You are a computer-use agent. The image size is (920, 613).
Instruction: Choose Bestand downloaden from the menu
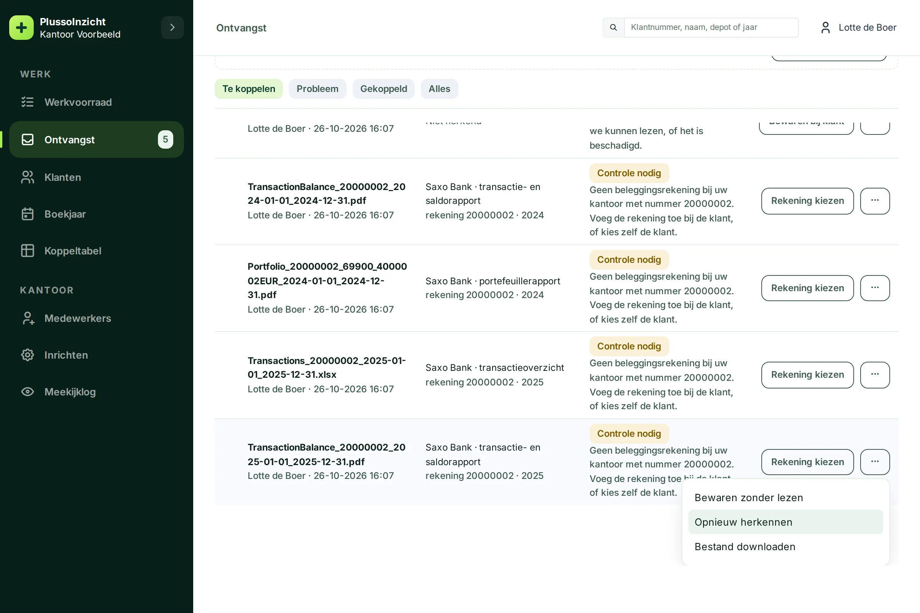point(785,547)
